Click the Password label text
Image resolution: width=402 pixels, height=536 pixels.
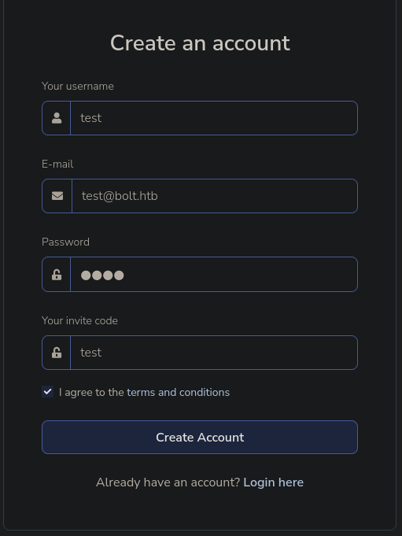click(x=65, y=242)
